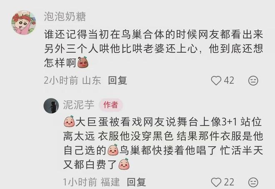The image size is (275, 189).
Task: Tap the dislike face icon on 泡泡奶糖's comment
Action: [x=253, y=81]
